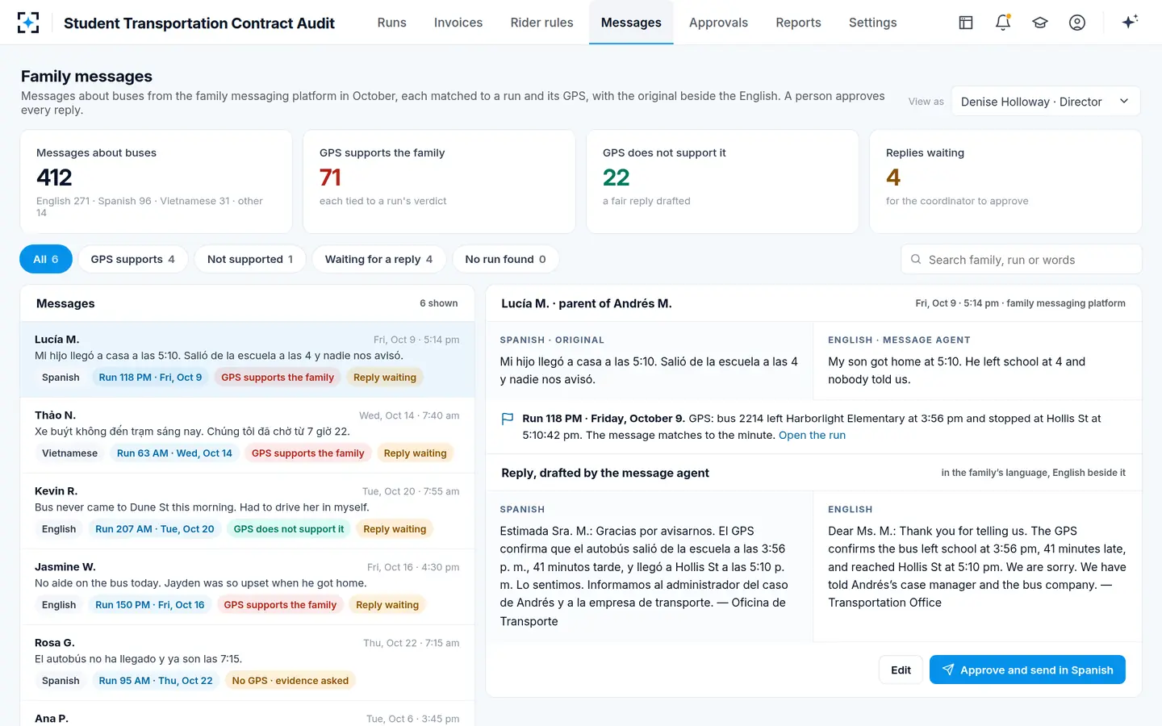Click the Run 207 AM · Tue, Oct 20 tag
1162x726 pixels.
pyautogui.click(x=155, y=529)
